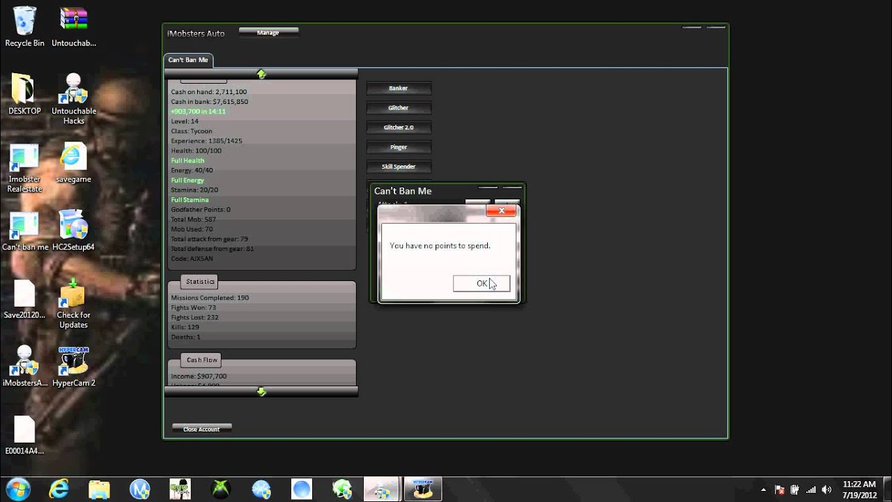The height and width of the screenshot is (502, 892).
Task: Launch the Untouchable Hacks shortcut
Action: click(x=73, y=100)
